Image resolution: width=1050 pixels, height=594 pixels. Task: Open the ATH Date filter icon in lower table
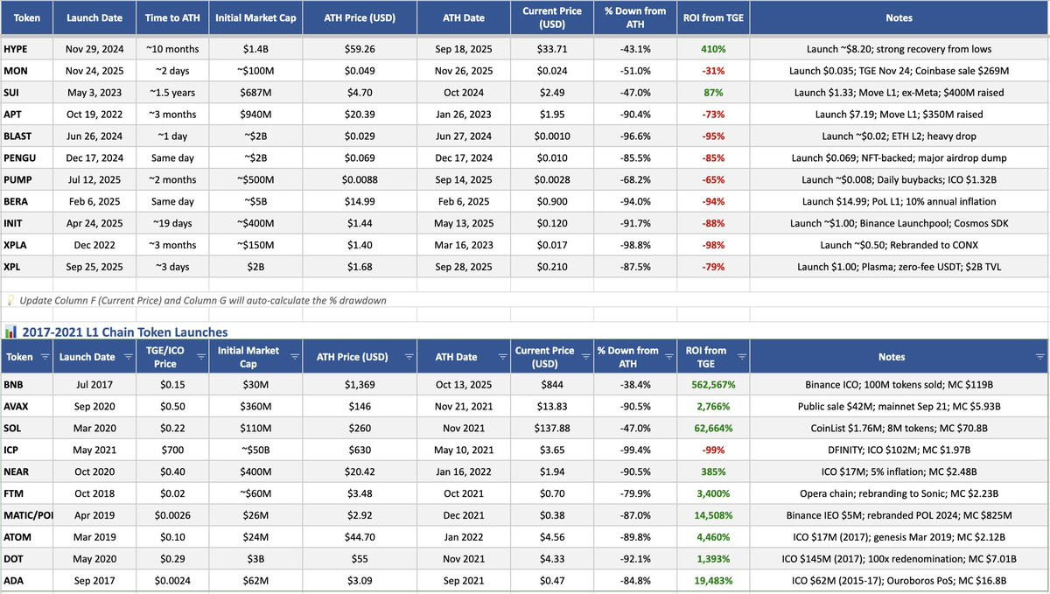[x=501, y=357]
